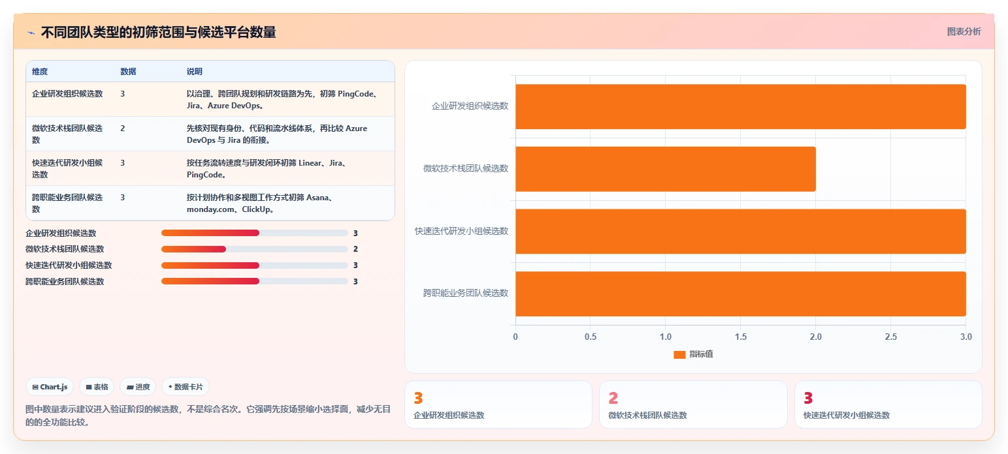Click the chart's 快速迭代研发小组候选数 axis label
This screenshot has height=454, width=1008.
(461, 231)
